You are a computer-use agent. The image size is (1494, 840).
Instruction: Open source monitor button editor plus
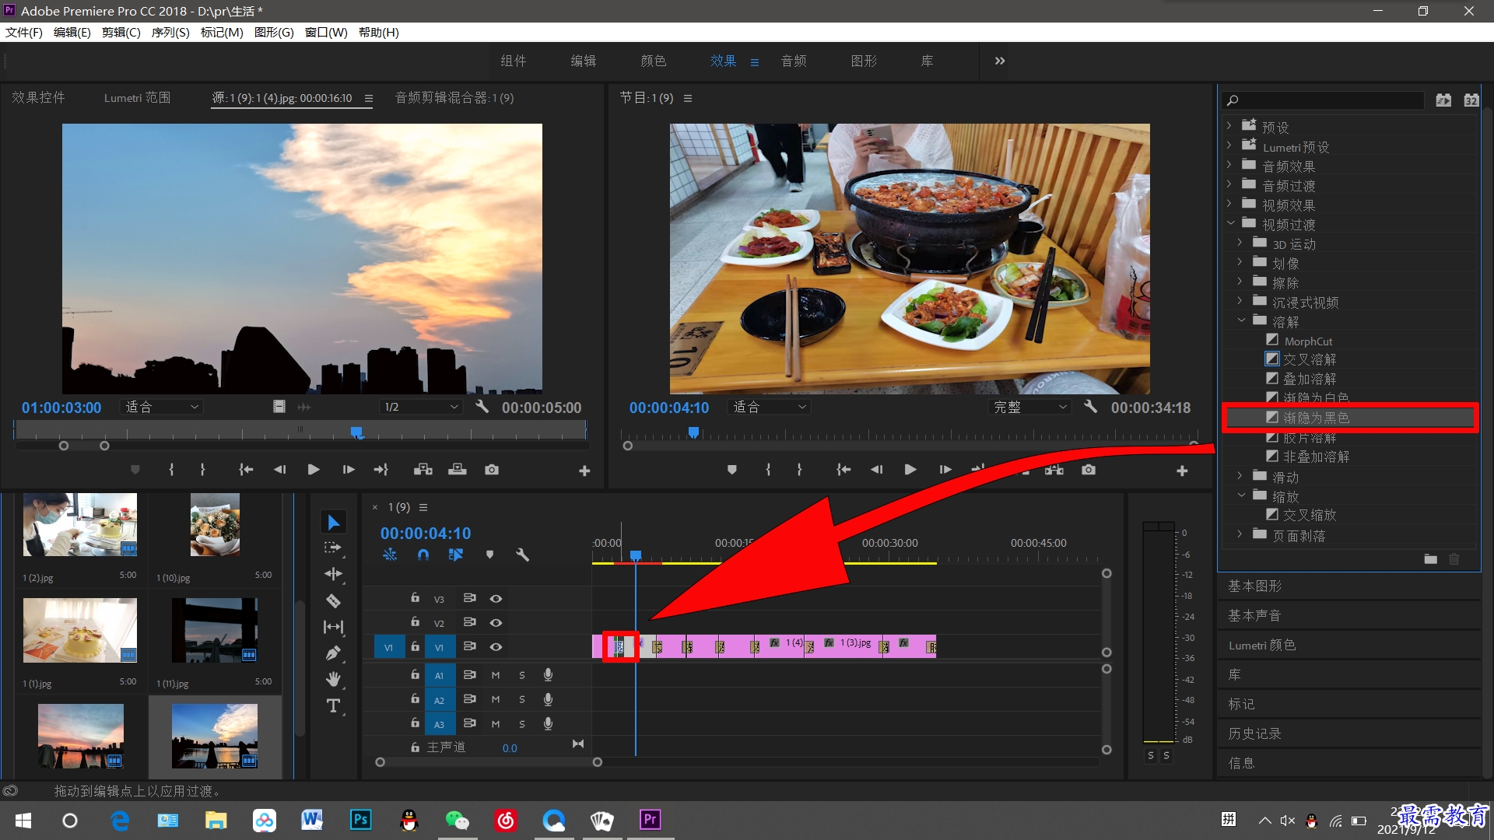click(x=584, y=471)
